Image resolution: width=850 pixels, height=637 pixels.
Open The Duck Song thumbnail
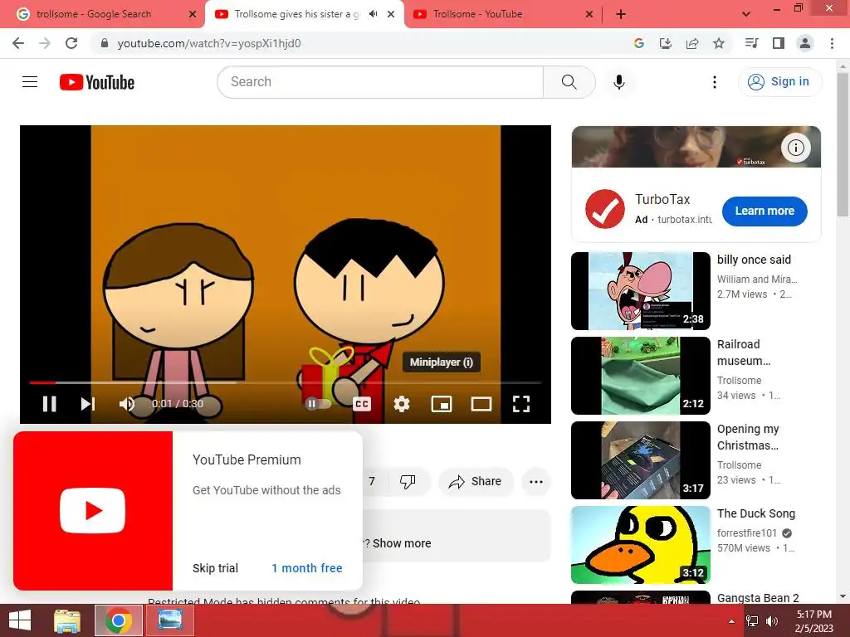coord(641,544)
